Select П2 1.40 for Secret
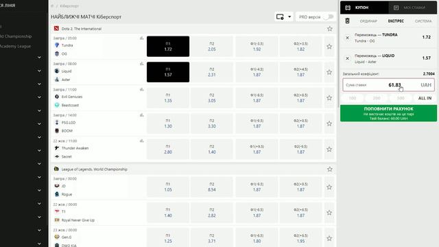Viewport: 439px width, 247px height. point(212,150)
